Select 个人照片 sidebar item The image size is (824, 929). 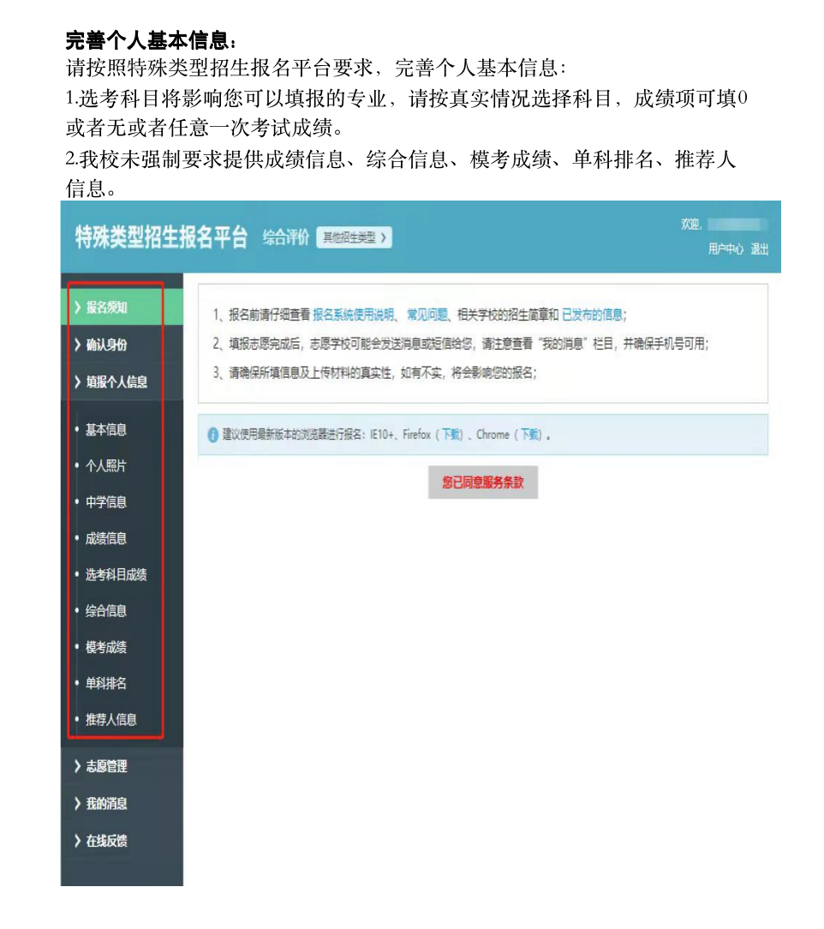pos(106,465)
